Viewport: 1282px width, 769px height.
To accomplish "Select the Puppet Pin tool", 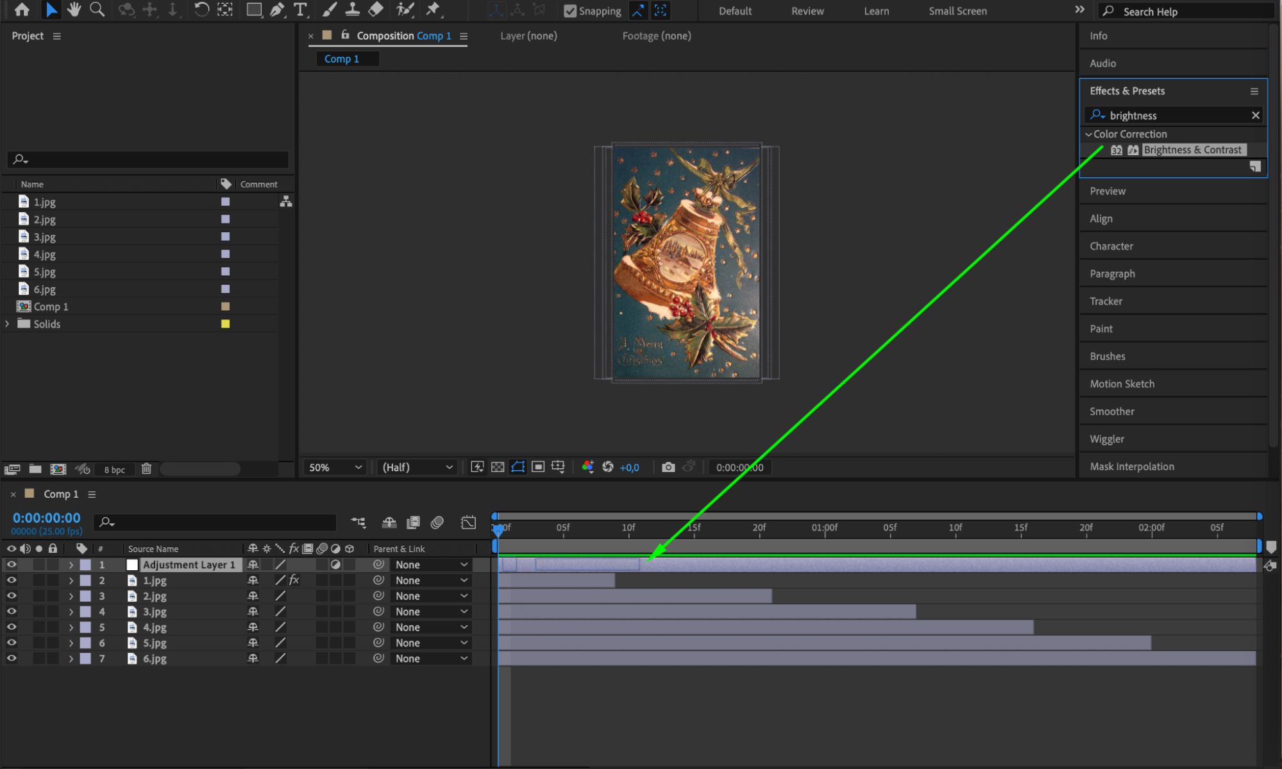I will tap(434, 10).
